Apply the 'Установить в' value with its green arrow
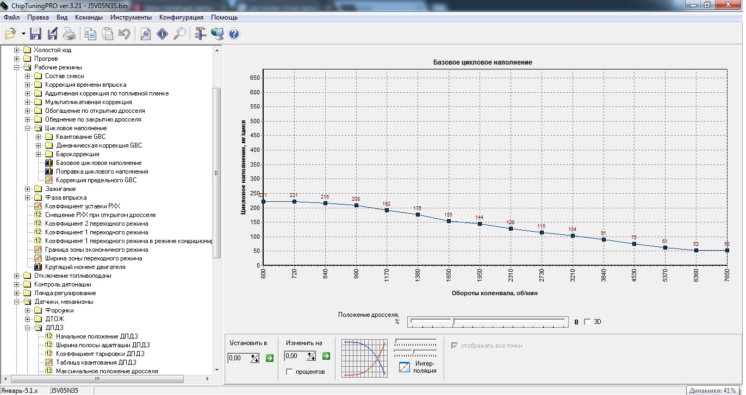This screenshot has height=395, width=746. (269, 357)
